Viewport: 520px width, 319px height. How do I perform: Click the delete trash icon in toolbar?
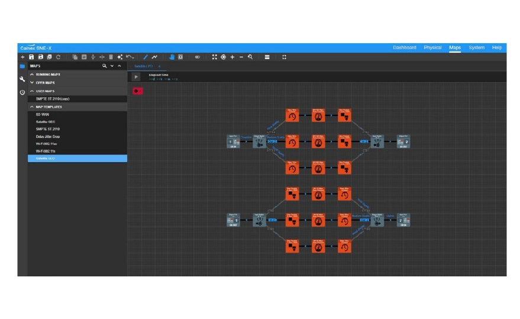pyautogui.click(x=111, y=57)
